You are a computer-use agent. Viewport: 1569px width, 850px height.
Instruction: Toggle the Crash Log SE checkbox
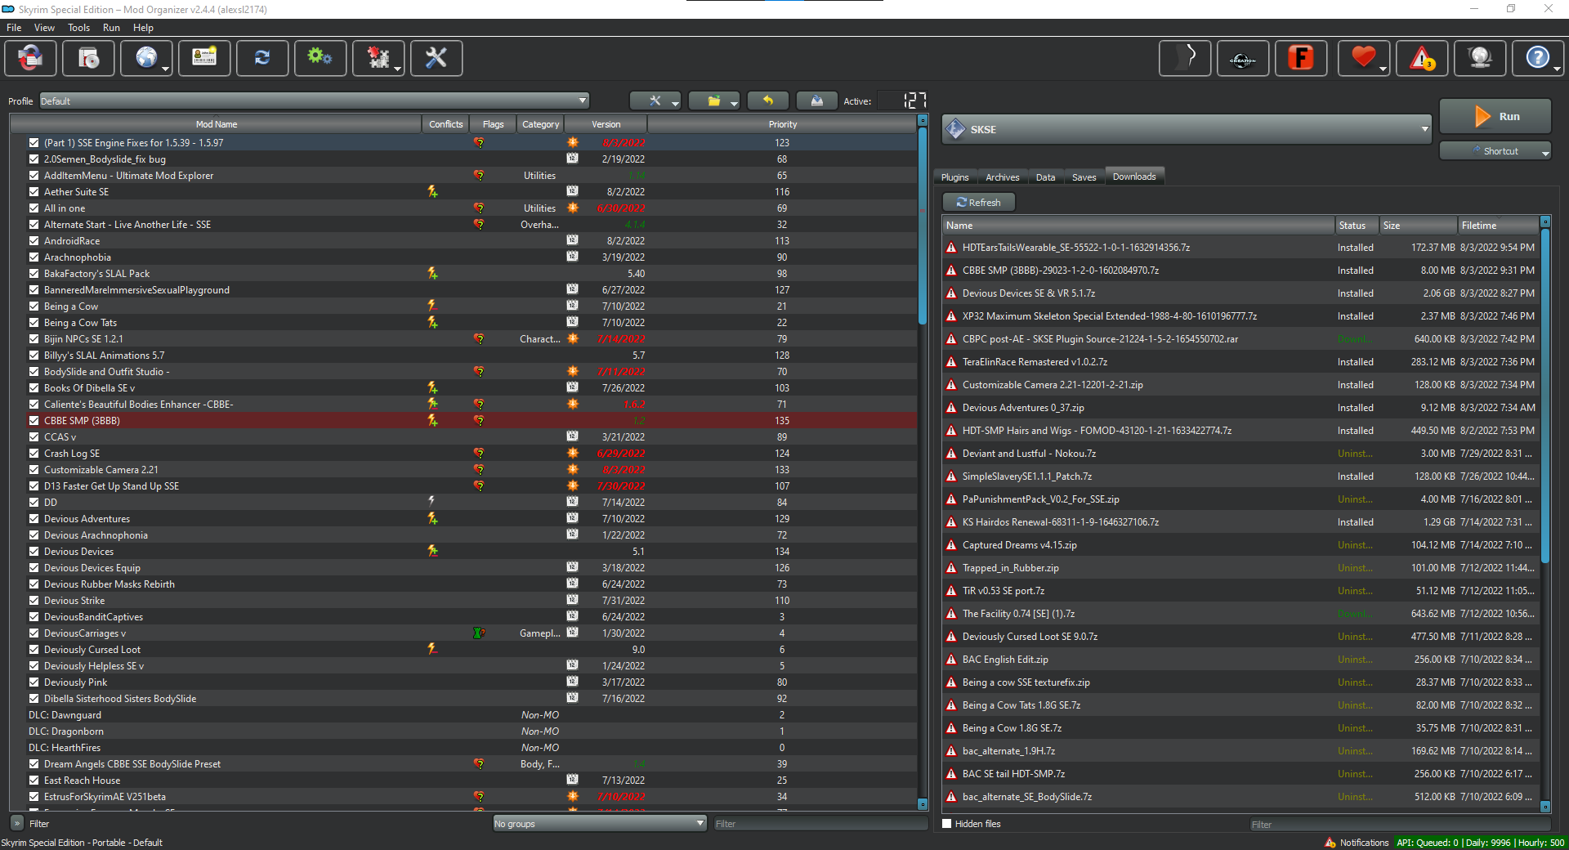click(x=34, y=454)
